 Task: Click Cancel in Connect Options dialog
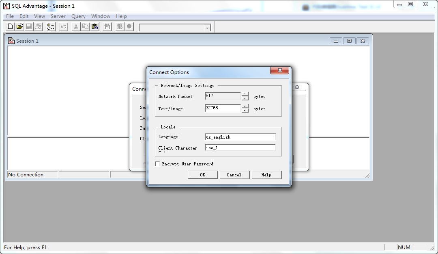pyautogui.click(x=234, y=175)
